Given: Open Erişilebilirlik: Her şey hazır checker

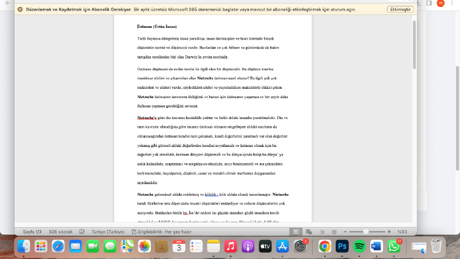Looking at the screenshot, I should pyautogui.click(x=161, y=232).
